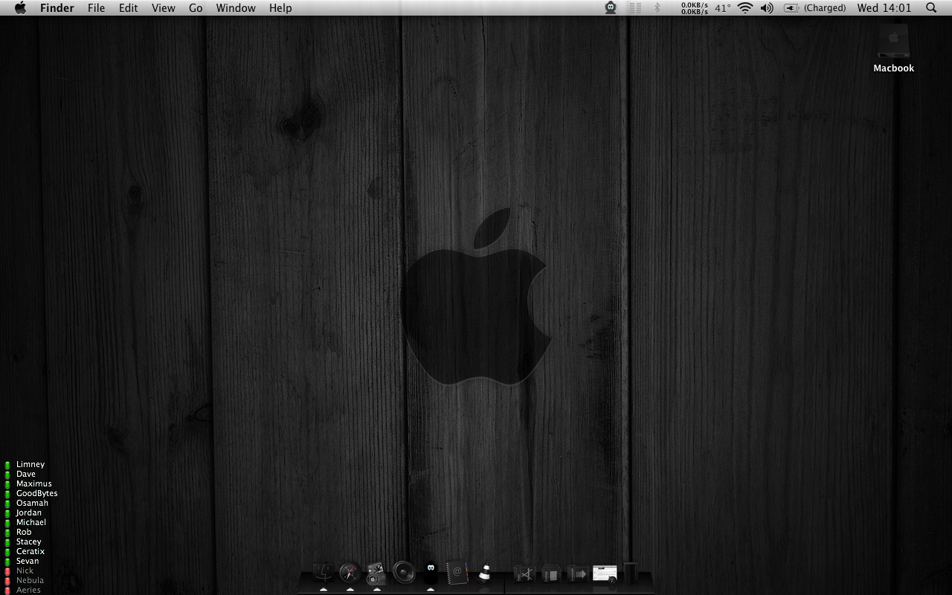Launch VLC cone icon in Dock
This screenshot has height=595, width=952.
(x=484, y=573)
